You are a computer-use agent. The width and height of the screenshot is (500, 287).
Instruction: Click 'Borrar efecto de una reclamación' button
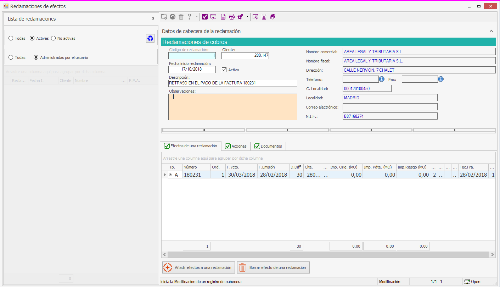(x=273, y=267)
